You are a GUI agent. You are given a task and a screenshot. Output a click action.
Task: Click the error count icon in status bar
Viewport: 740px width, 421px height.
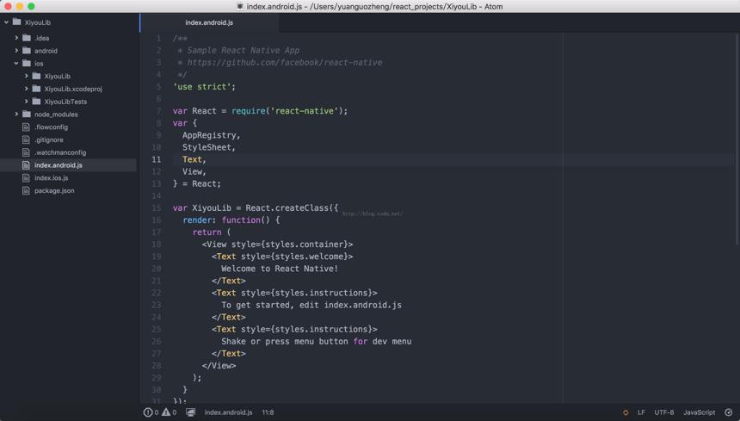tap(148, 412)
